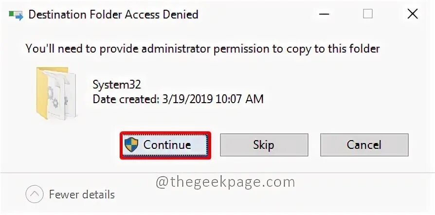Cancel the copy operation

tap(364, 145)
